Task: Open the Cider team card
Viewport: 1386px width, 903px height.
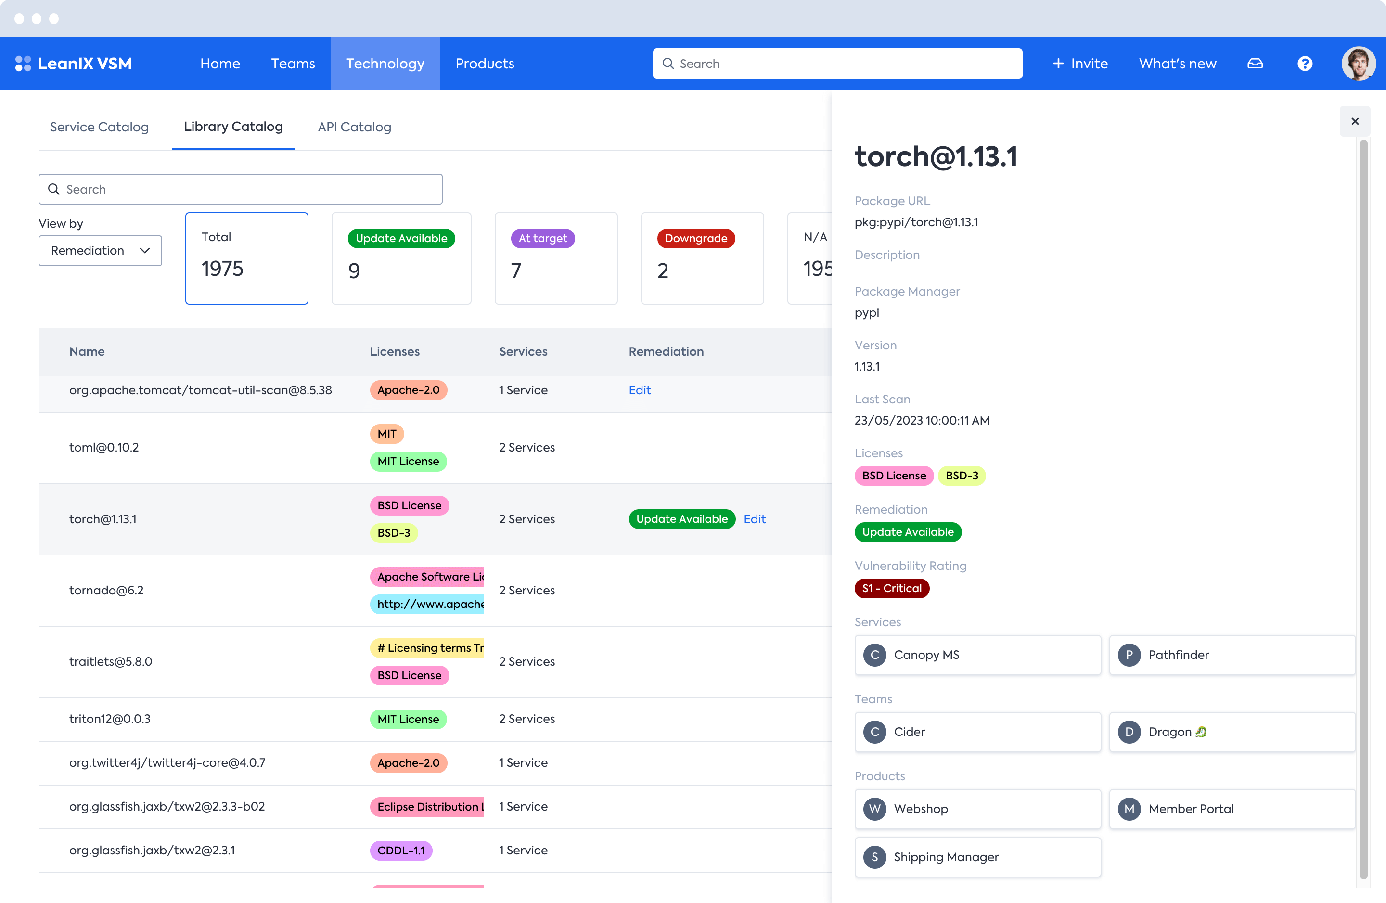Action: (x=977, y=732)
